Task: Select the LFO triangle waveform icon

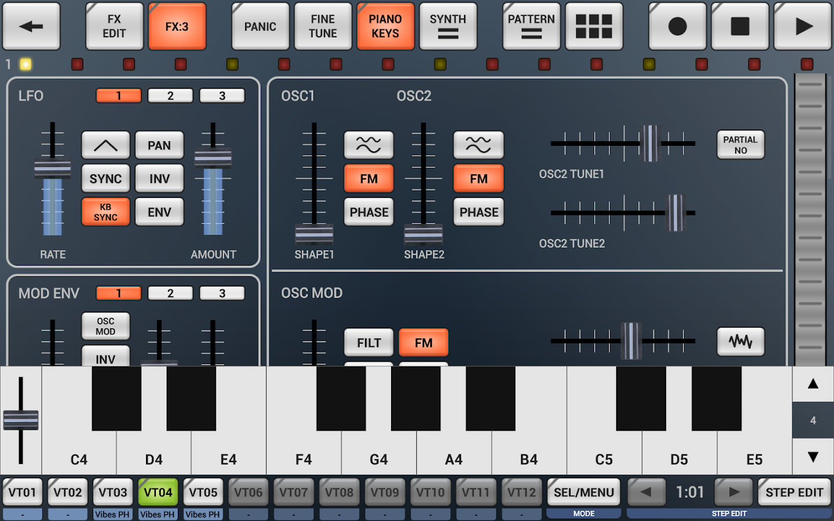Action: [x=105, y=145]
